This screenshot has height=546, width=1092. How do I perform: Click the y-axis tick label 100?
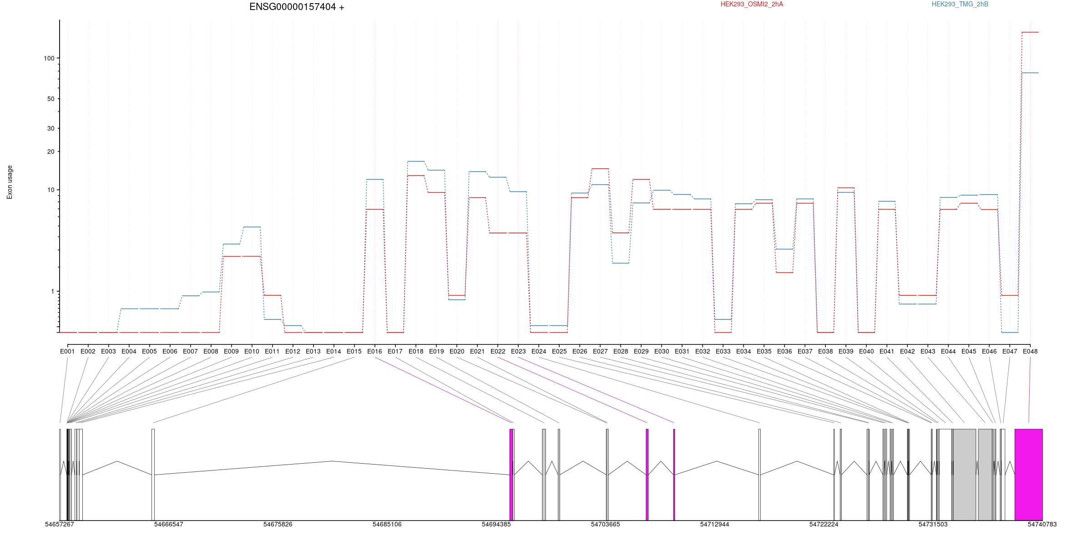(x=49, y=58)
